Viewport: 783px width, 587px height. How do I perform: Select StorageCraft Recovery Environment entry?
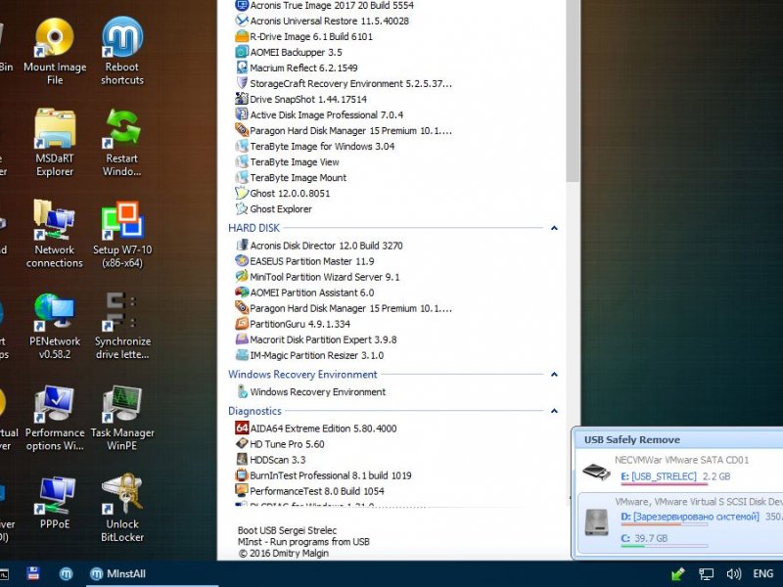point(344,83)
